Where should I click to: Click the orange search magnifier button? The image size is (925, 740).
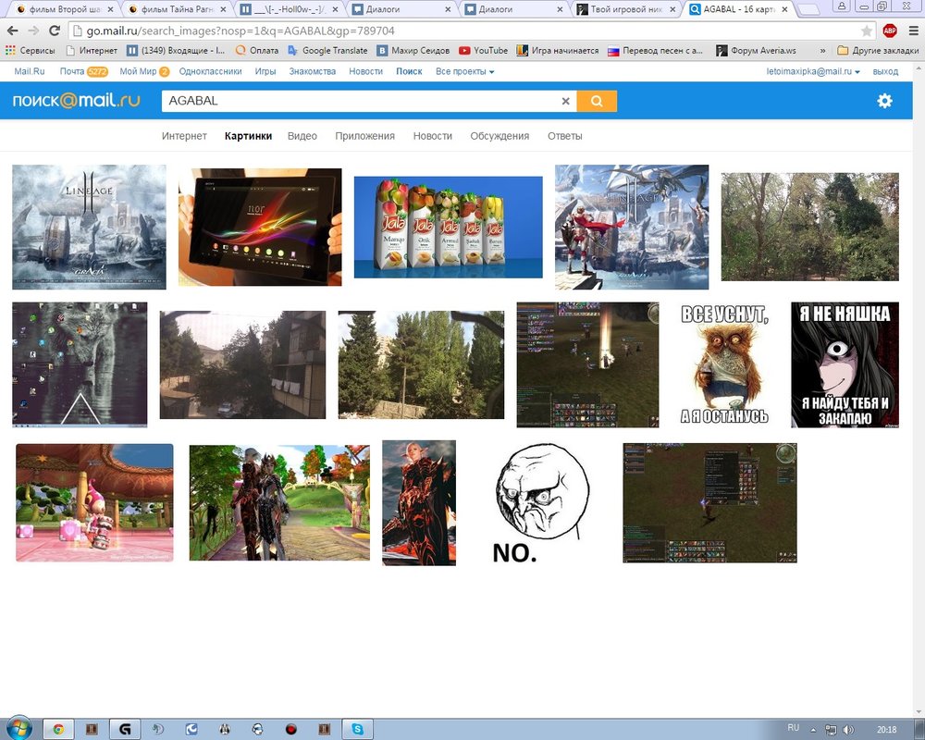[x=597, y=101]
